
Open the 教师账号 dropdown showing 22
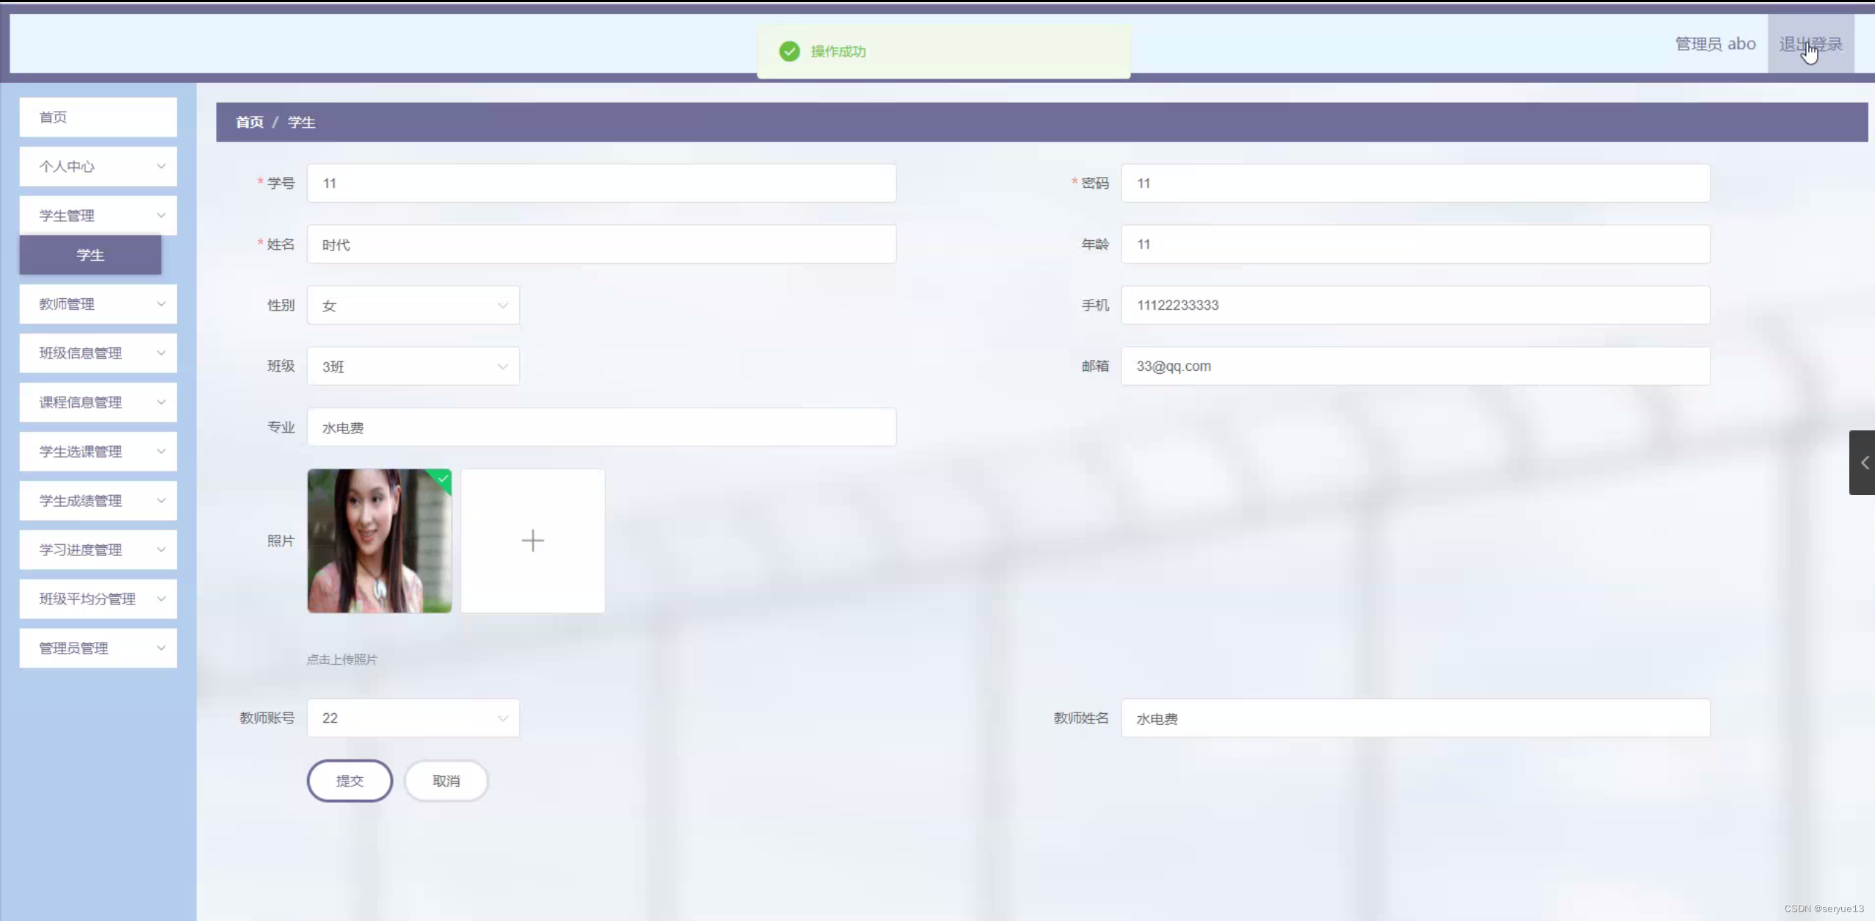click(412, 718)
